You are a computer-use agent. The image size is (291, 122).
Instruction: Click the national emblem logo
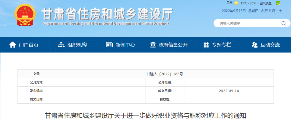25,16
